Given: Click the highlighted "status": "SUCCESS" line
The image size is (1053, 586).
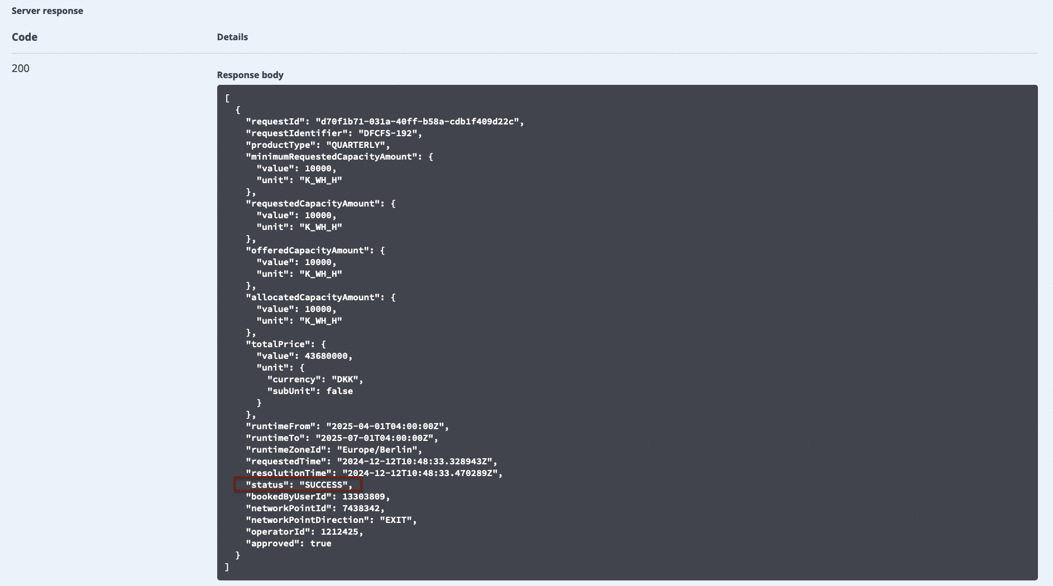Looking at the screenshot, I should [298, 484].
